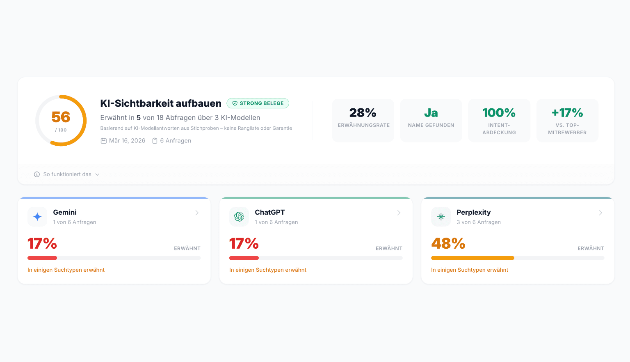This screenshot has height=362, width=630.
Task: Open Gemini details via chevron arrow
Action: 197,213
